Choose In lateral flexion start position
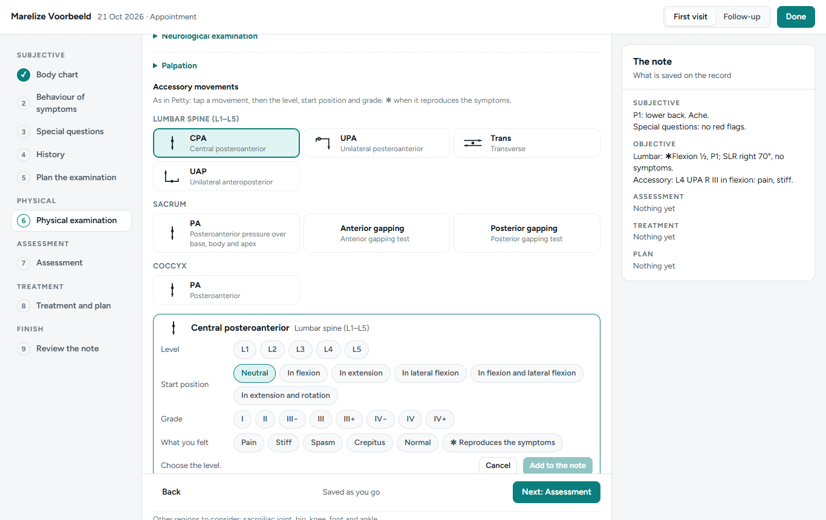Image resolution: width=826 pixels, height=520 pixels. (x=431, y=373)
